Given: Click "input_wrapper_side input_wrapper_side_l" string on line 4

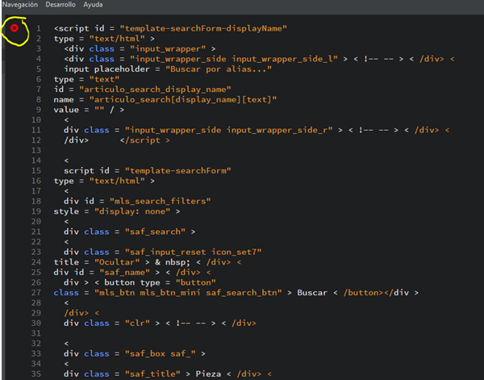Looking at the screenshot, I should pos(234,59).
